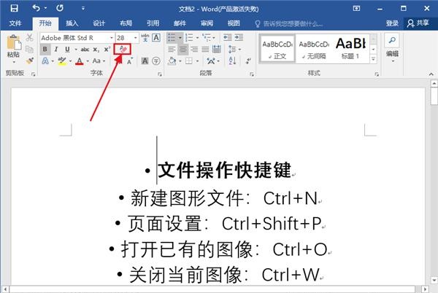Click the Save icon in quick access toolbar
The height and width of the screenshot is (293, 438).
click(x=14, y=7)
